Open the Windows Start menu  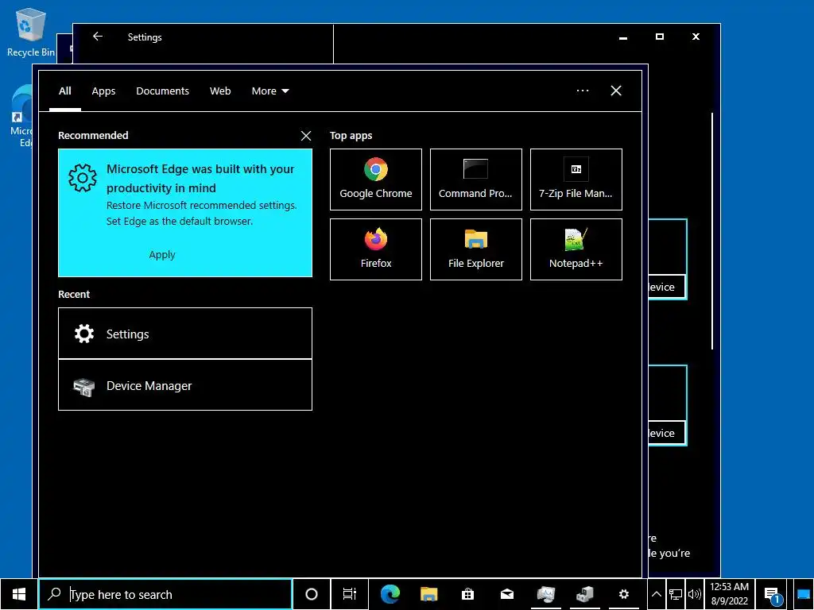coord(19,594)
